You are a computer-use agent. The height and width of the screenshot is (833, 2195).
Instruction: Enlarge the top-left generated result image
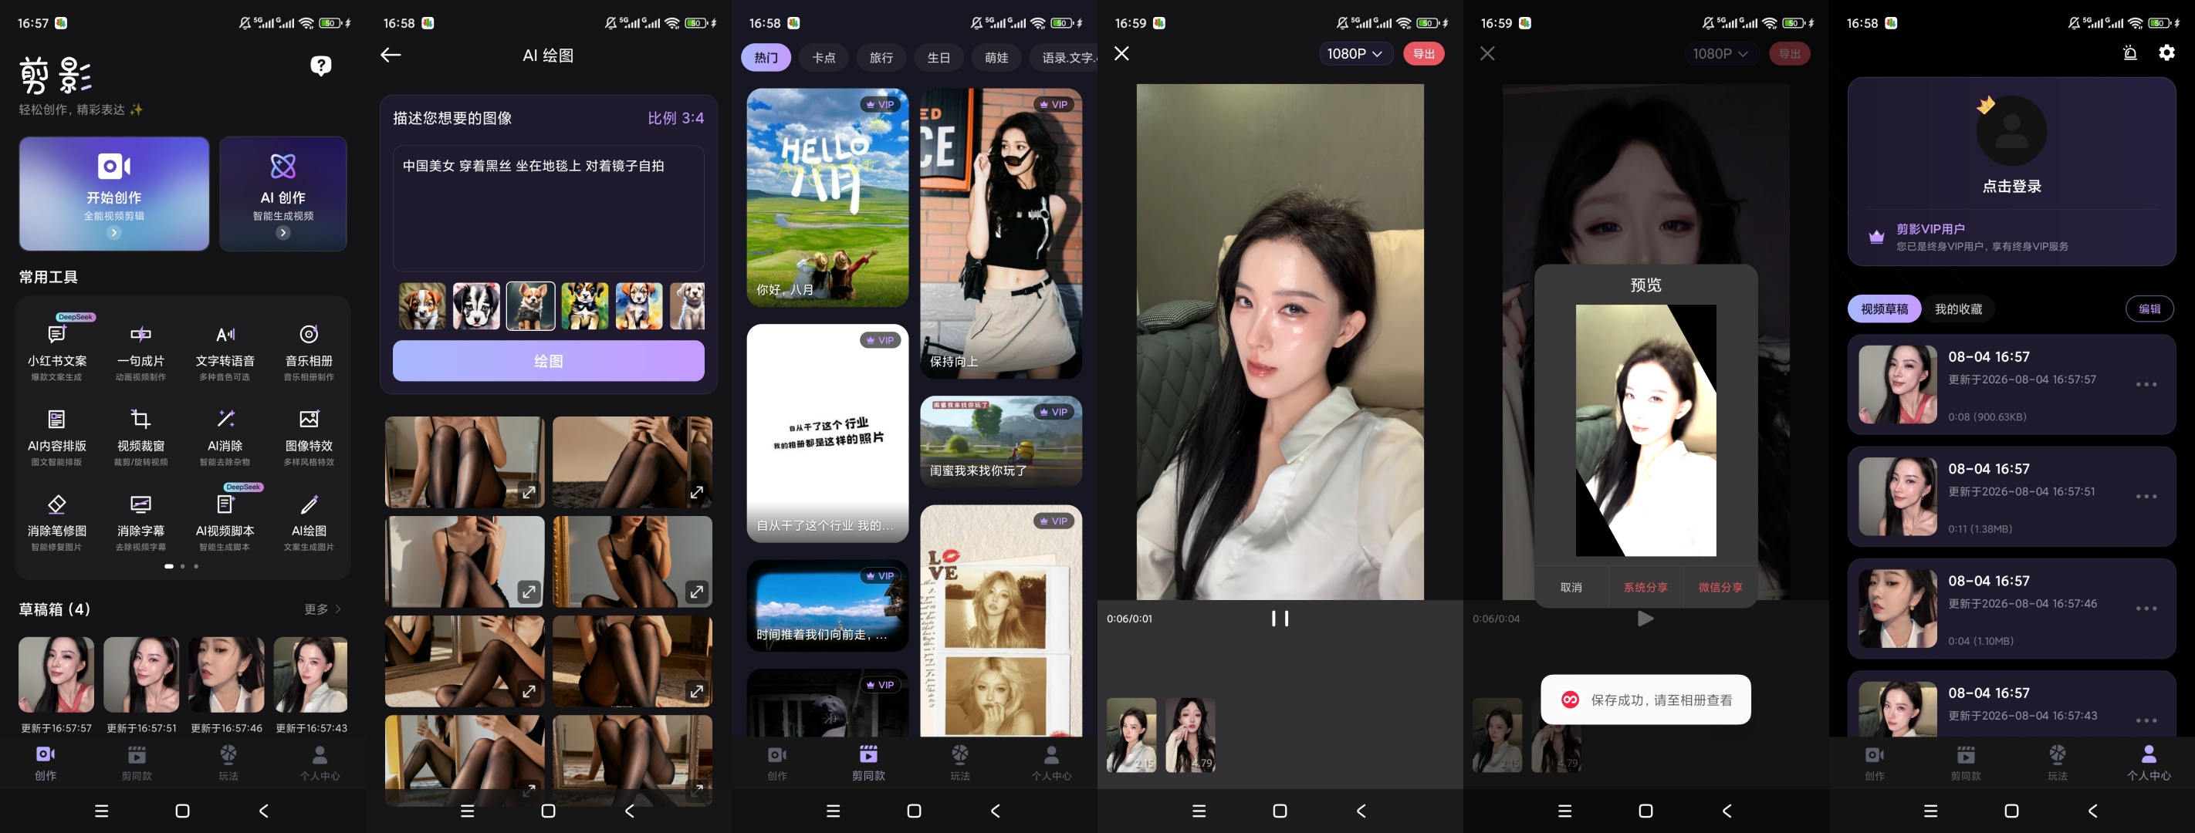coord(529,491)
